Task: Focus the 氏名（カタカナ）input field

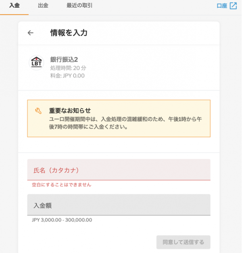Action: click(x=119, y=169)
